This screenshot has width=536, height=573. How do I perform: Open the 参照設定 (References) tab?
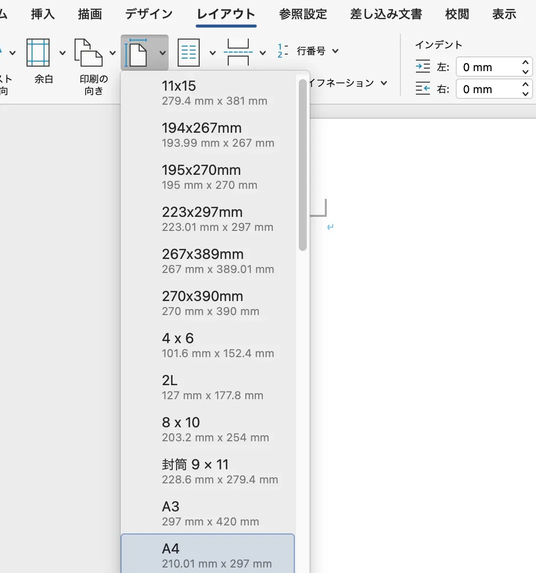click(303, 14)
